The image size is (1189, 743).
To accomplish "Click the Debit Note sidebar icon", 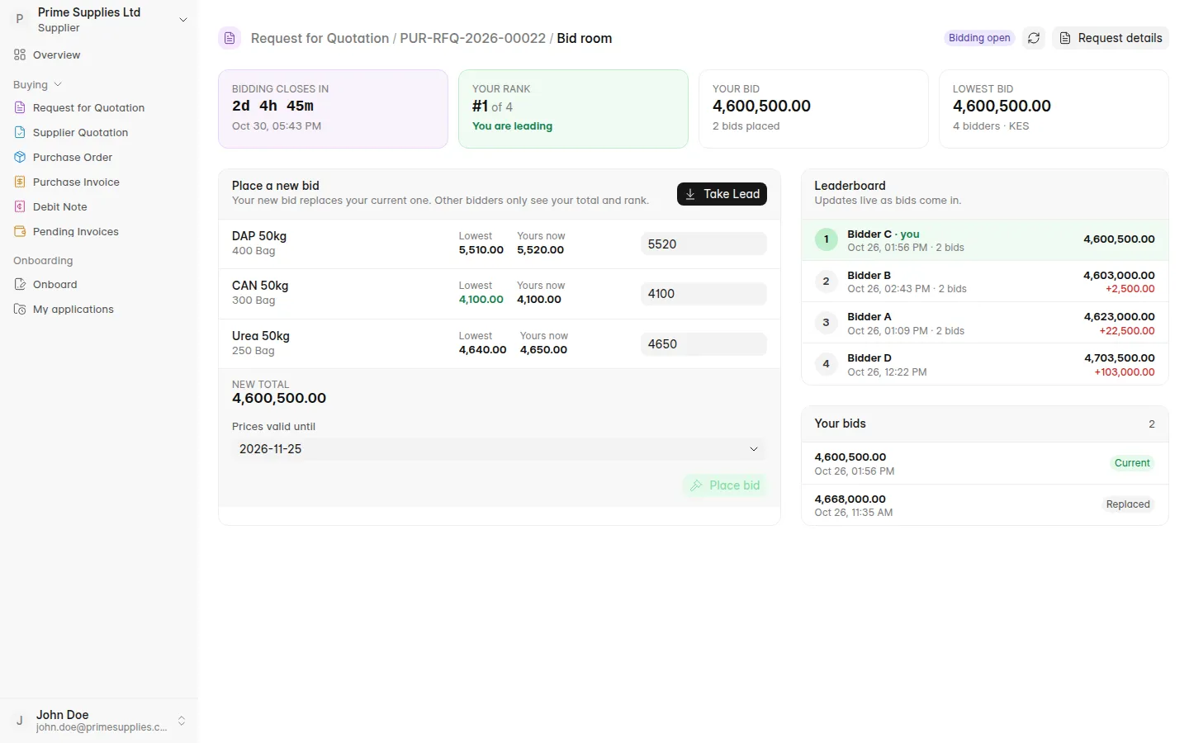I will coord(20,207).
